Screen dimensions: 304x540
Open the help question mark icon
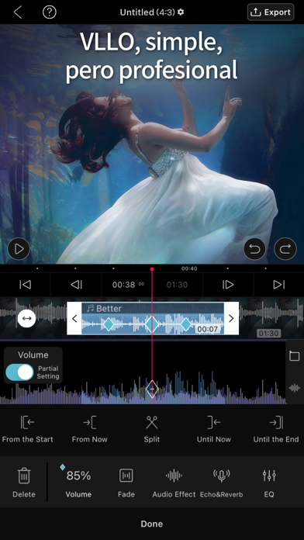49,12
